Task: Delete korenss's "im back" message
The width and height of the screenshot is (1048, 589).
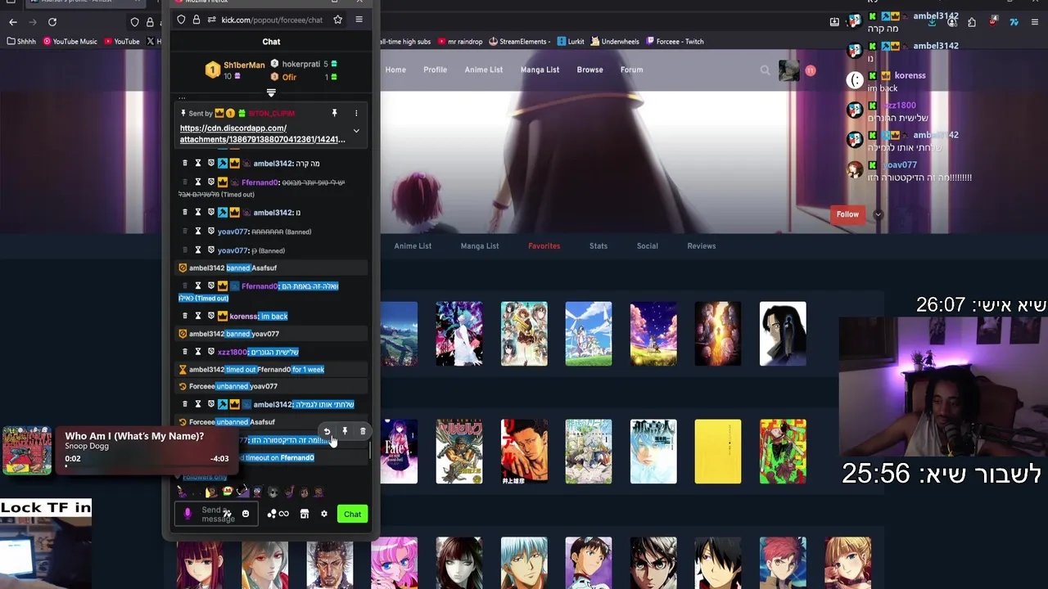Action: pyautogui.click(x=185, y=316)
